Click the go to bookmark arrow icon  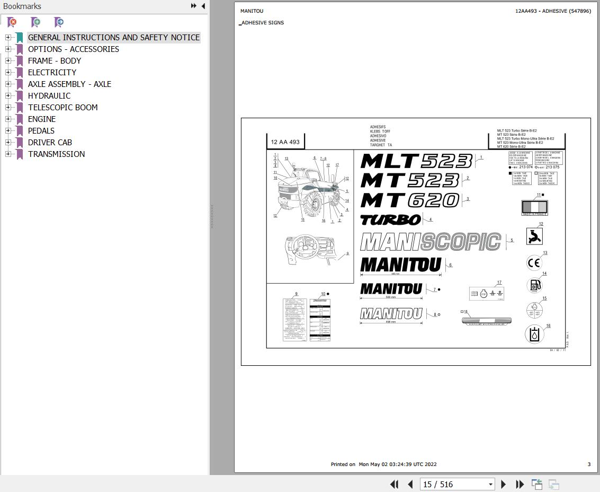[x=59, y=22]
